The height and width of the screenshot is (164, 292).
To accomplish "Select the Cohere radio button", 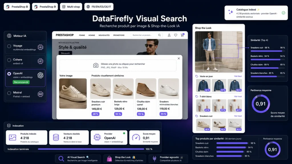I will [9, 60].
